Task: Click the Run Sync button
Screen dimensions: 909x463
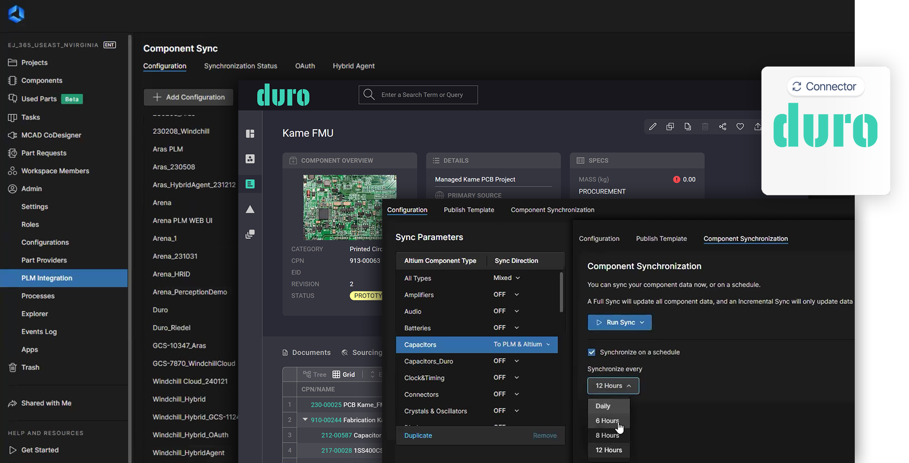Action: pos(619,322)
